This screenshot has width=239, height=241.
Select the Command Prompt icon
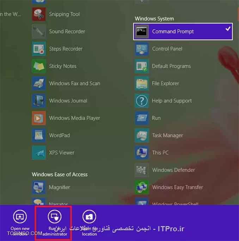(x=142, y=31)
